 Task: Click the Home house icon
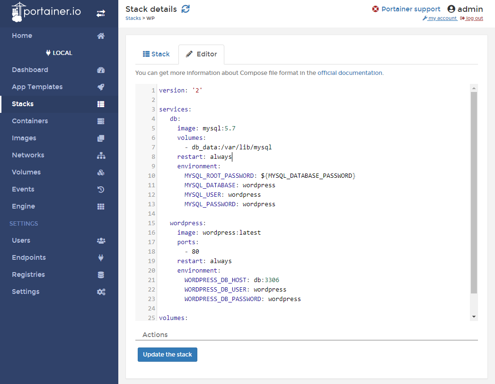point(101,36)
